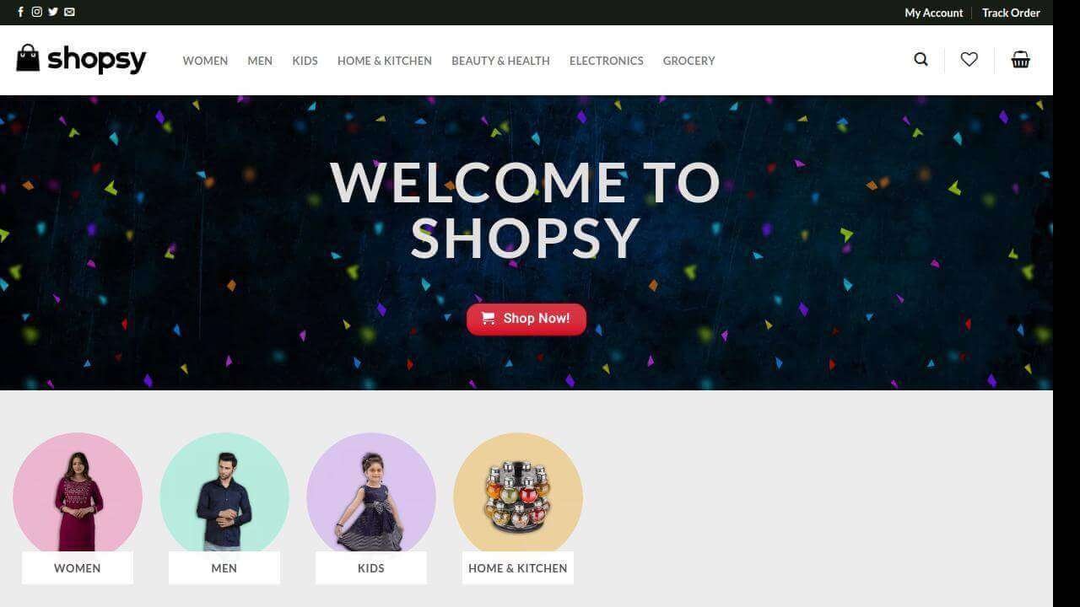Open the Women menu item
Viewport: 1080px width, 607px height.
pyautogui.click(x=205, y=61)
